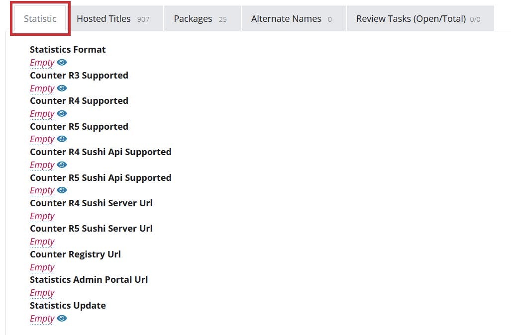The height and width of the screenshot is (335, 511).
Task: Select the Alternate Names tab
Action: point(291,19)
